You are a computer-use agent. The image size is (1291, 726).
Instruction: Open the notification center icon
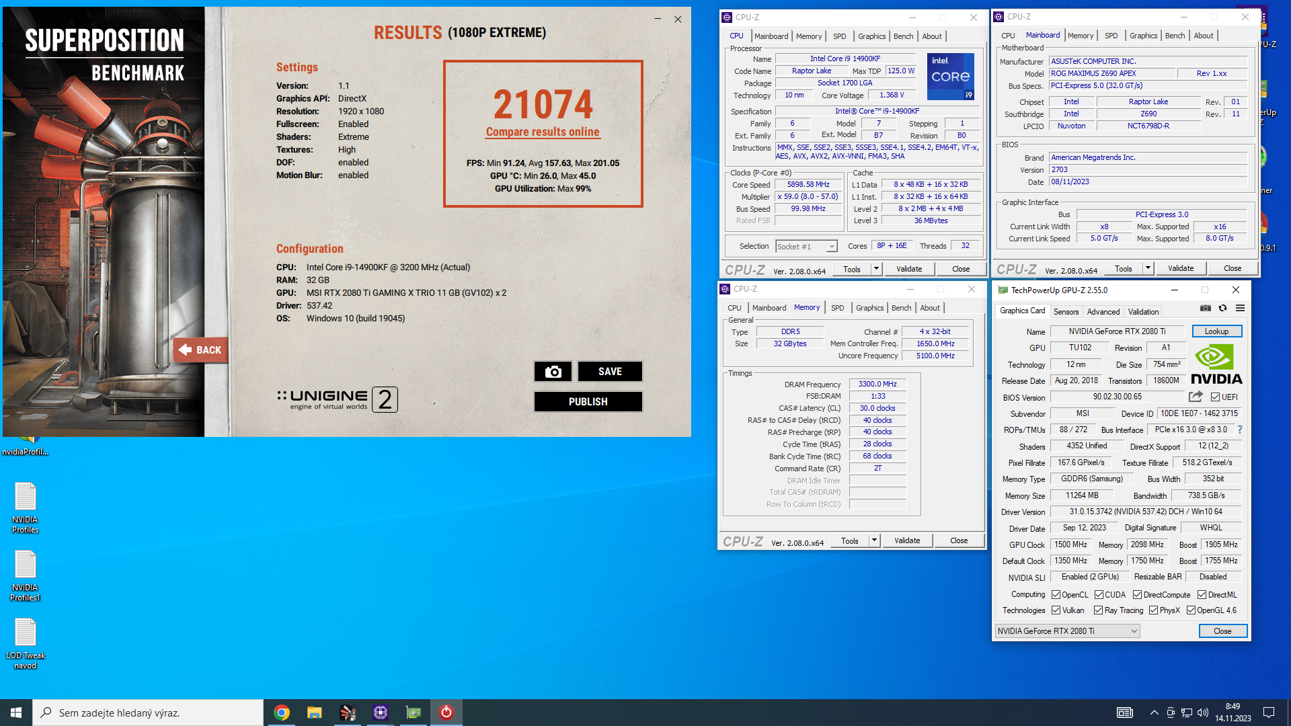pos(1269,713)
